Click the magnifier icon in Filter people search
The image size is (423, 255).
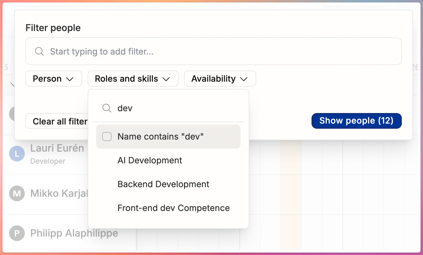pos(40,51)
